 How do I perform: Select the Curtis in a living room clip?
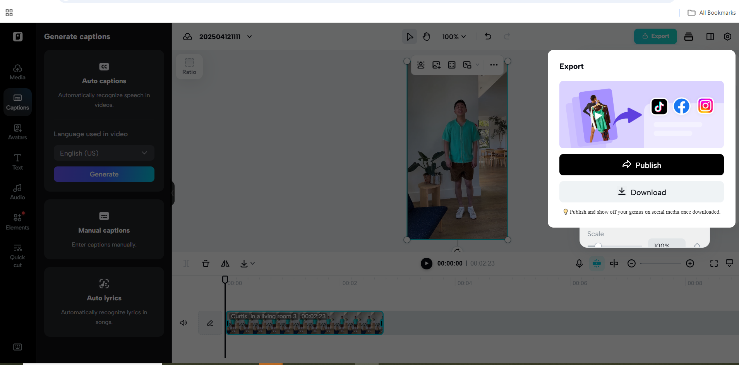coord(305,323)
